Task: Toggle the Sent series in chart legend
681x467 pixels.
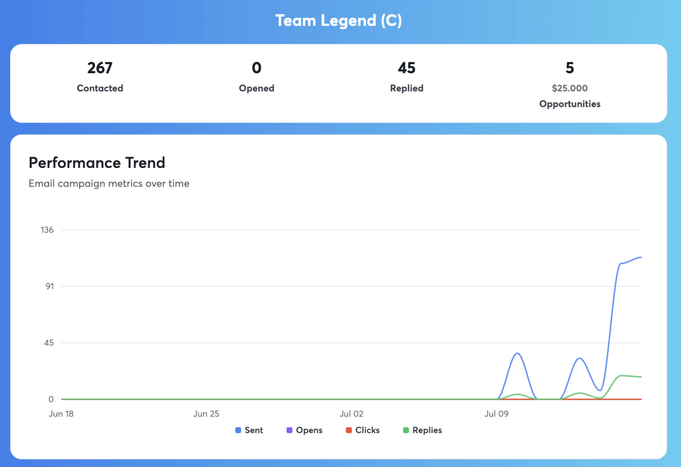Action: 249,430
